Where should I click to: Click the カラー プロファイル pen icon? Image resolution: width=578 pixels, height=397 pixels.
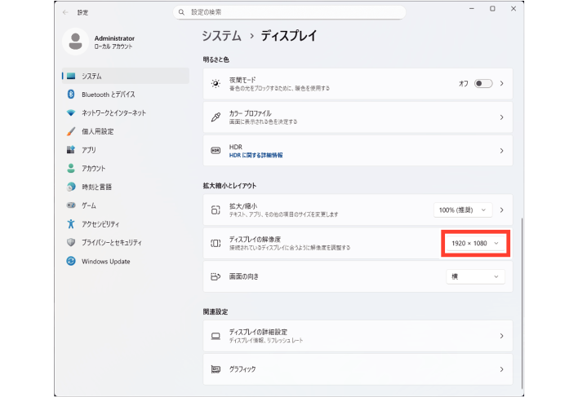(x=216, y=117)
